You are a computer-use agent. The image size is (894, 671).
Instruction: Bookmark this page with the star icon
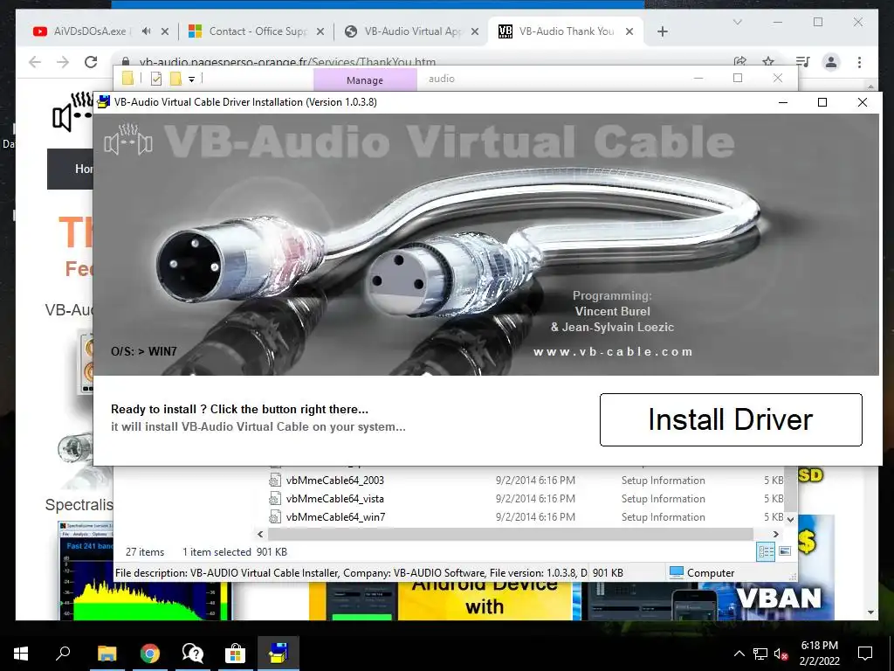(768, 61)
